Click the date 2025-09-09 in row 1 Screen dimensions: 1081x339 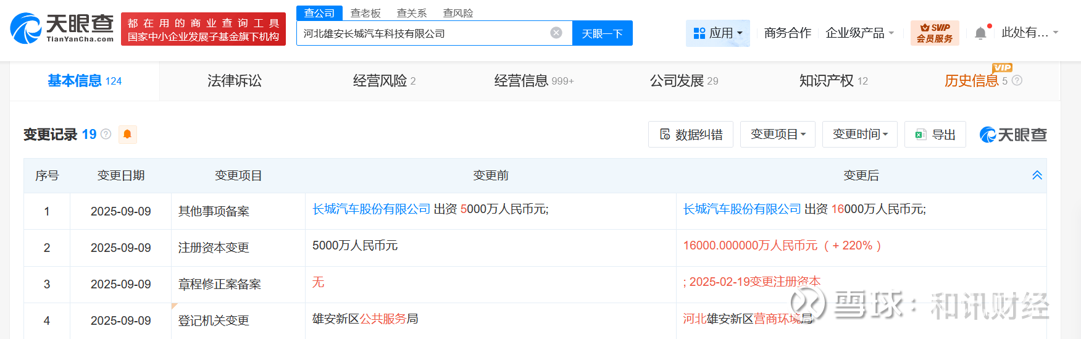[x=121, y=211]
